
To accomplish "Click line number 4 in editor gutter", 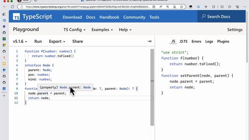I will pyautogui.click(x=17, y=65).
